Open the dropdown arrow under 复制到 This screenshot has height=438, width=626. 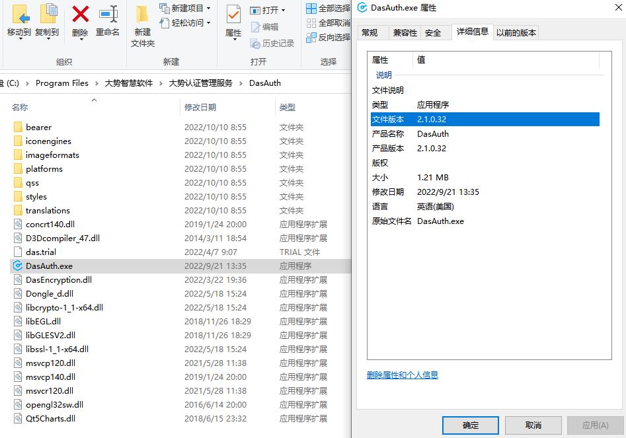[48, 39]
